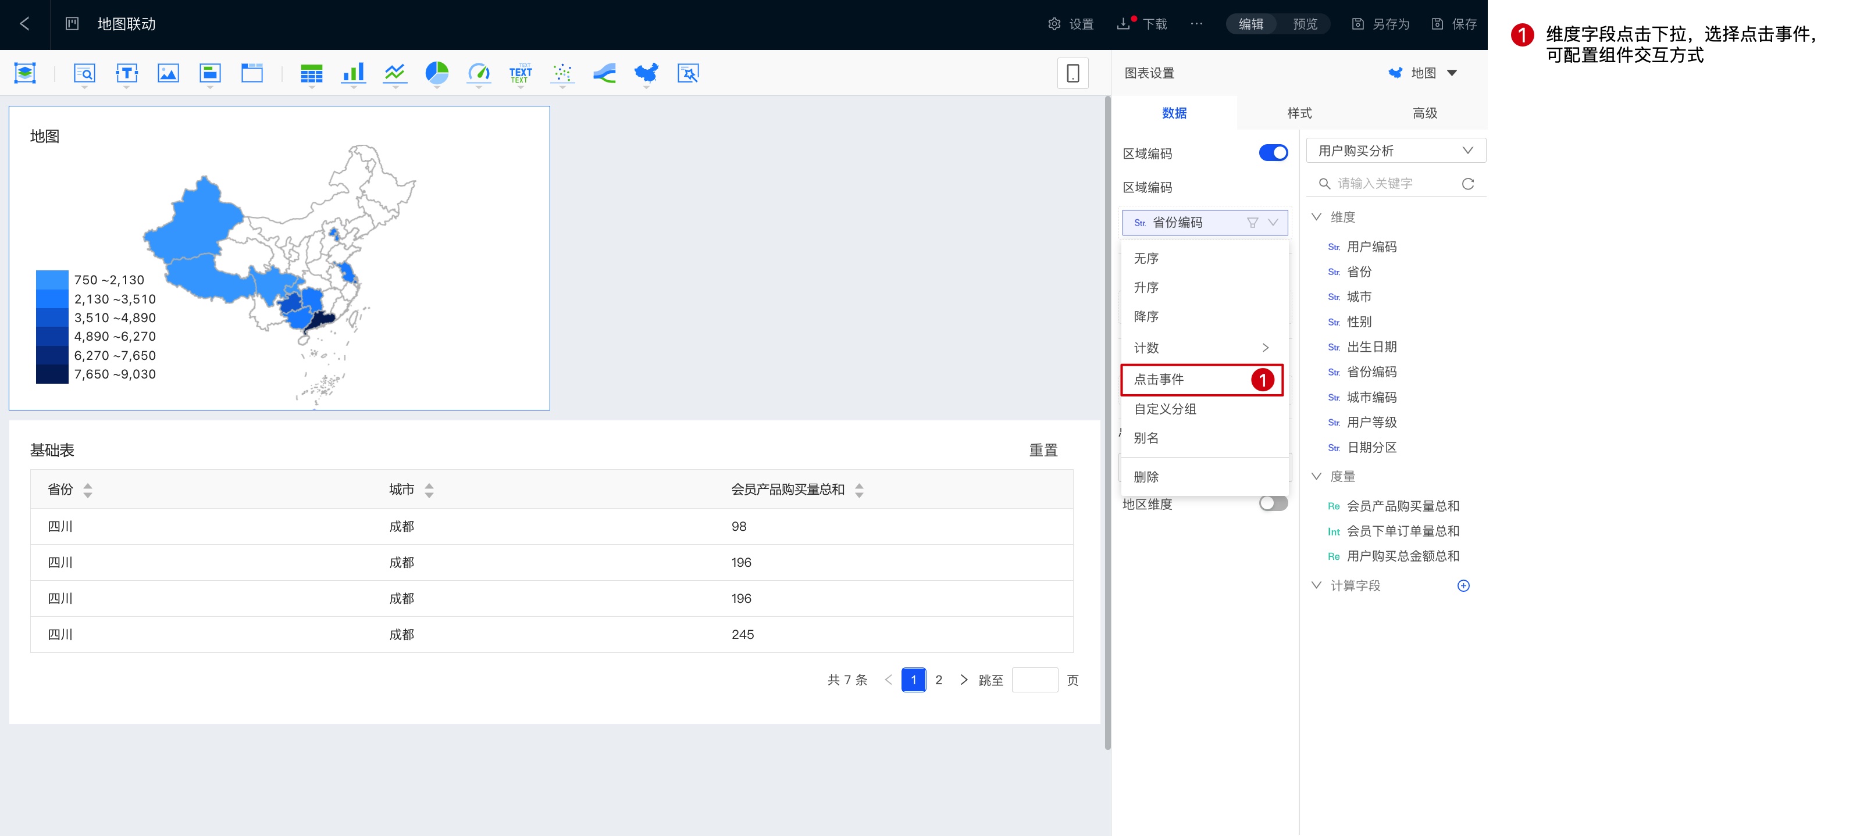Add a tab container widget icon
This screenshot has height=836, width=1860.
210,73
